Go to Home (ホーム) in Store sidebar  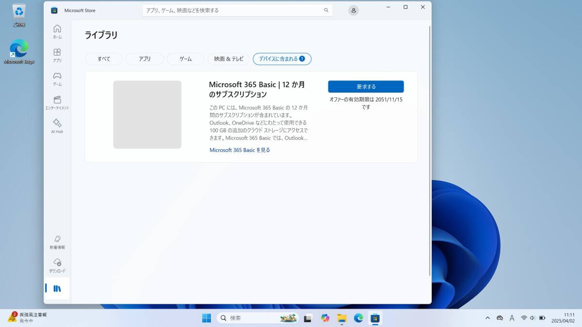pyautogui.click(x=57, y=31)
